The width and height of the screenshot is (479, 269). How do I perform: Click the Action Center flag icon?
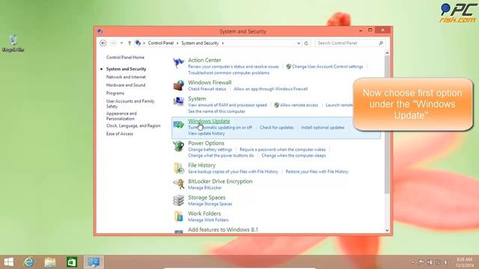point(178,63)
